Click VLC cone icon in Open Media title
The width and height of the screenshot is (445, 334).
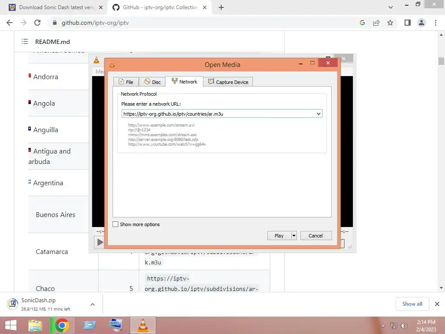[x=112, y=64]
